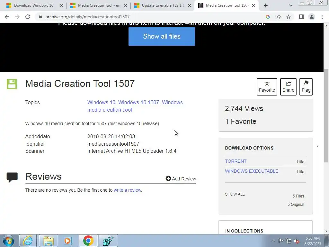The width and height of the screenshot is (329, 247).
Task: Click the cube-pattern app icon in the taskbar
Action: coord(108,241)
